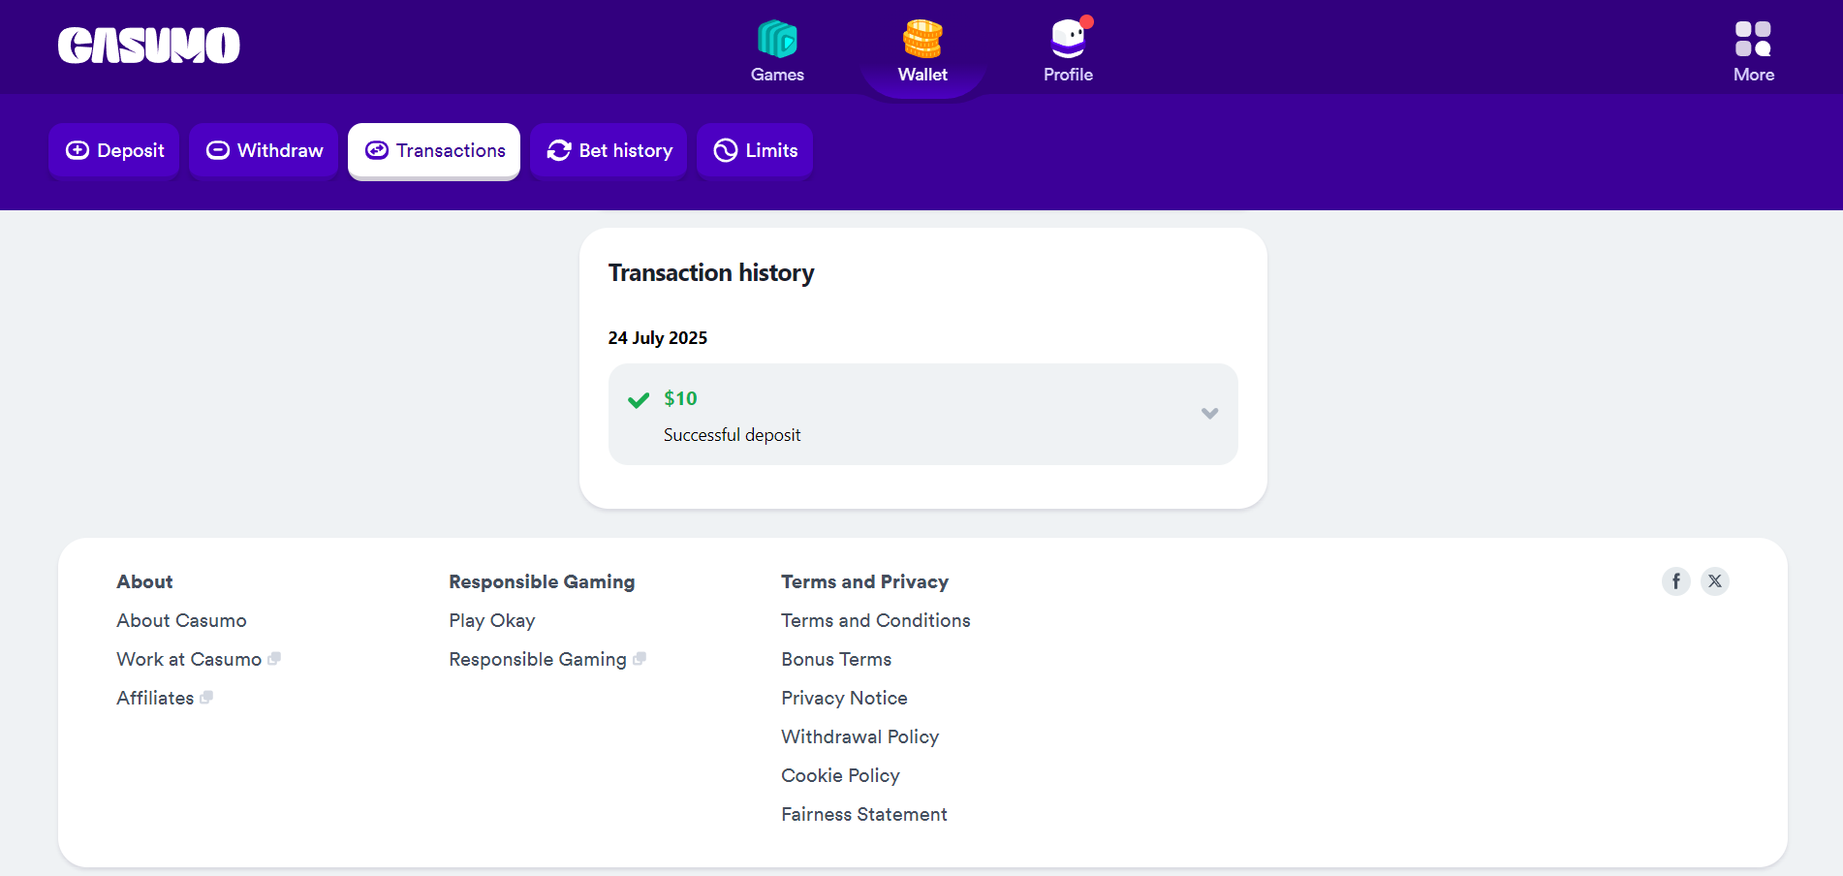Open the Bet history tab
This screenshot has width=1843, height=876.
[x=609, y=150]
